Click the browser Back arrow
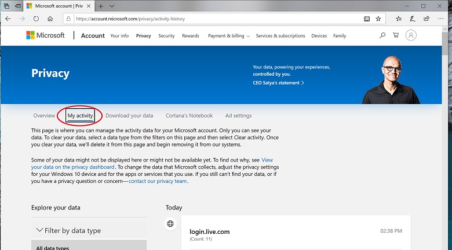The image size is (452, 250). 8,19
